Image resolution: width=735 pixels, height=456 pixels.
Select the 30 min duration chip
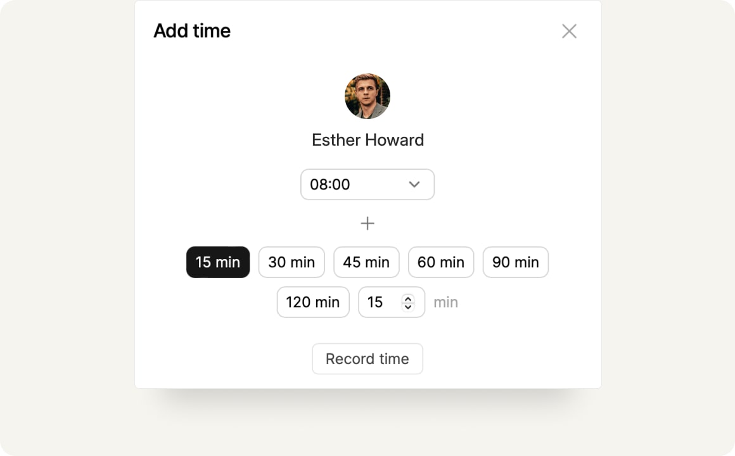(x=291, y=262)
